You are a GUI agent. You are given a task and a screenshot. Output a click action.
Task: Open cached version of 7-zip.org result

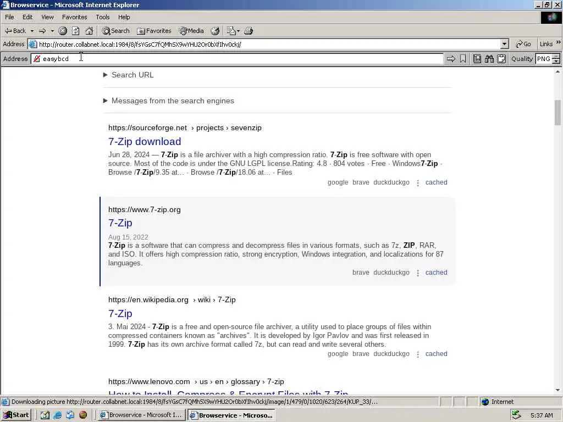pos(436,273)
